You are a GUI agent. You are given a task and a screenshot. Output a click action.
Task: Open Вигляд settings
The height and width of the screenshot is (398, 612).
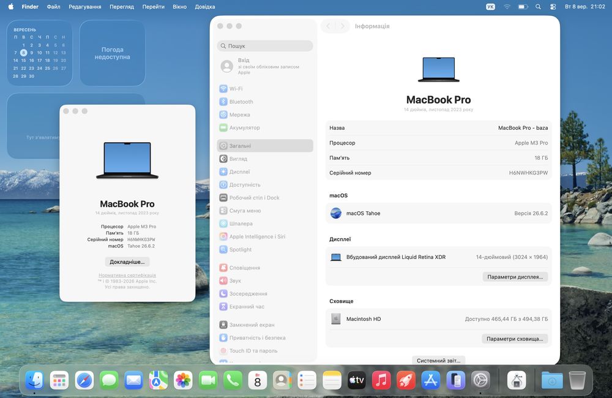[265, 159]
